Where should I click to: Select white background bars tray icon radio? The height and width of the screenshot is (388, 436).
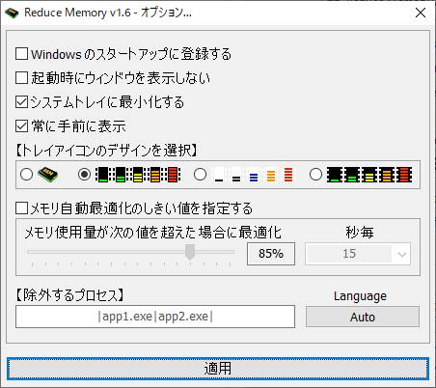pyautogui.click(x=200, y=175)
